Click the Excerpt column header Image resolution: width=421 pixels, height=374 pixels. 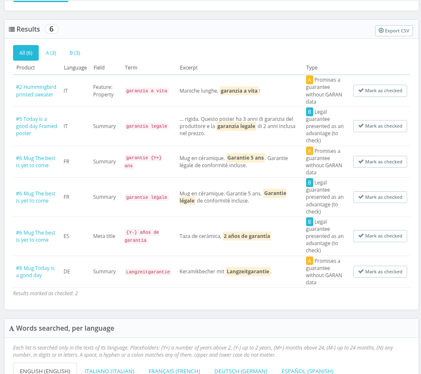(189, 68)
